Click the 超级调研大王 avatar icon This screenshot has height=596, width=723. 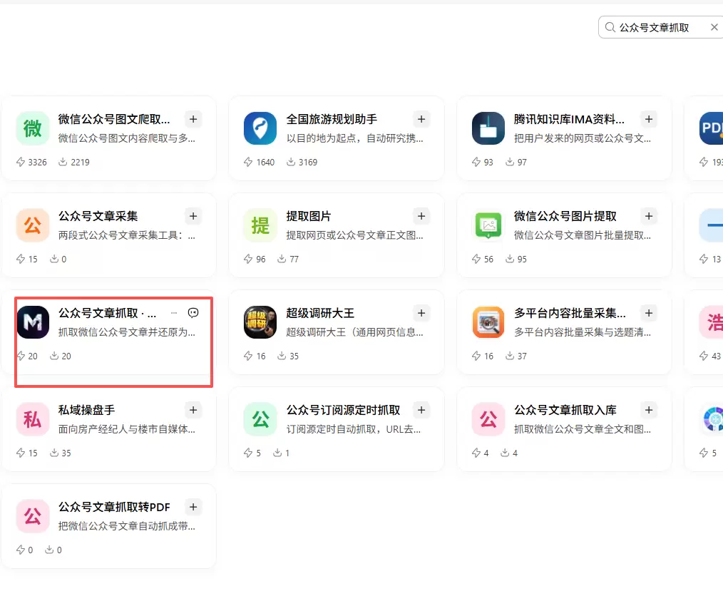260,322
